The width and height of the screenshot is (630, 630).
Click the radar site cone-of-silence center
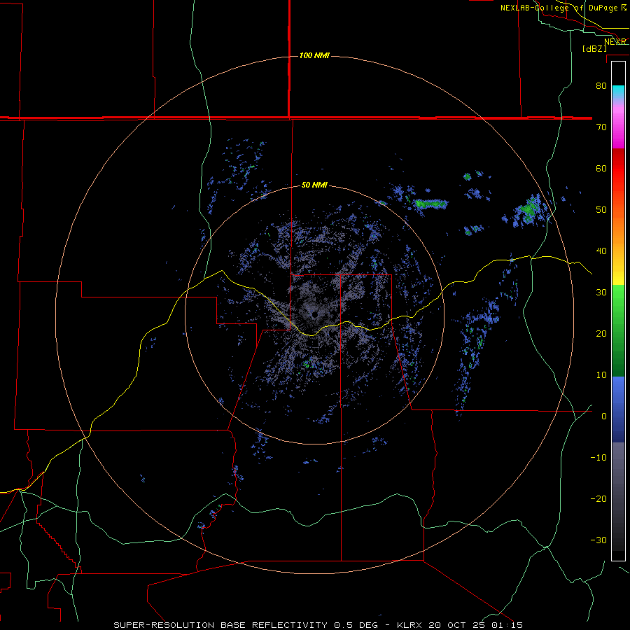[314, 314]
